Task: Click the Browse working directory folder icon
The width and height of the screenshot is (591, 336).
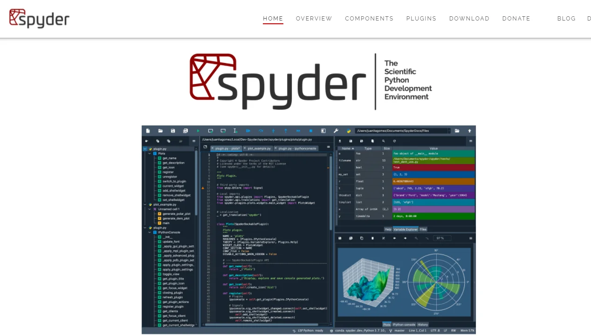Action: click(x=457, y=131)
